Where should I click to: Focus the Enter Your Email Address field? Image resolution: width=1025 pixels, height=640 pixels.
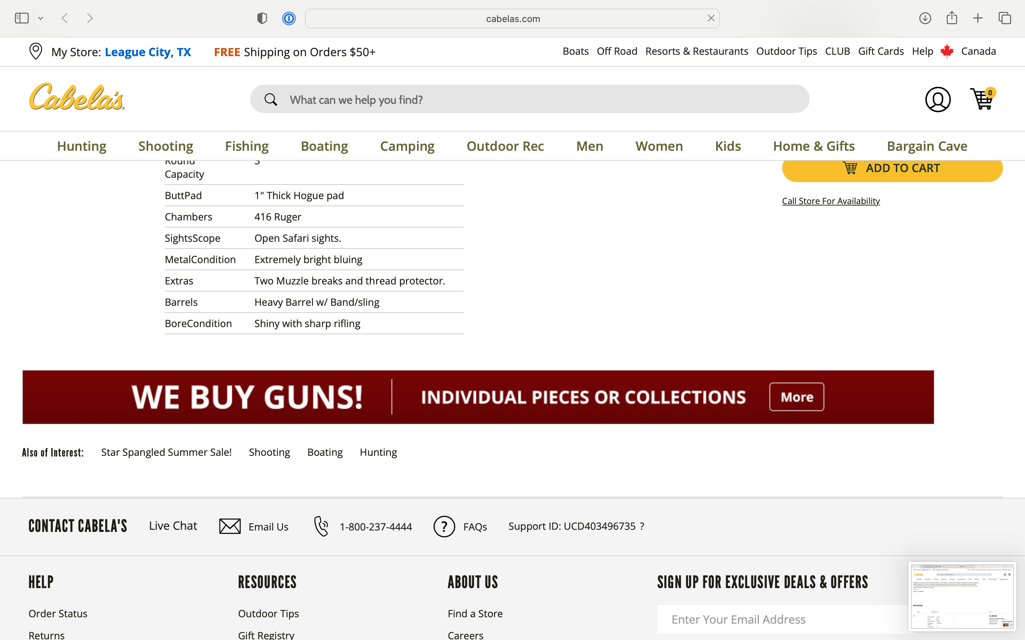[x=783, y=619]
